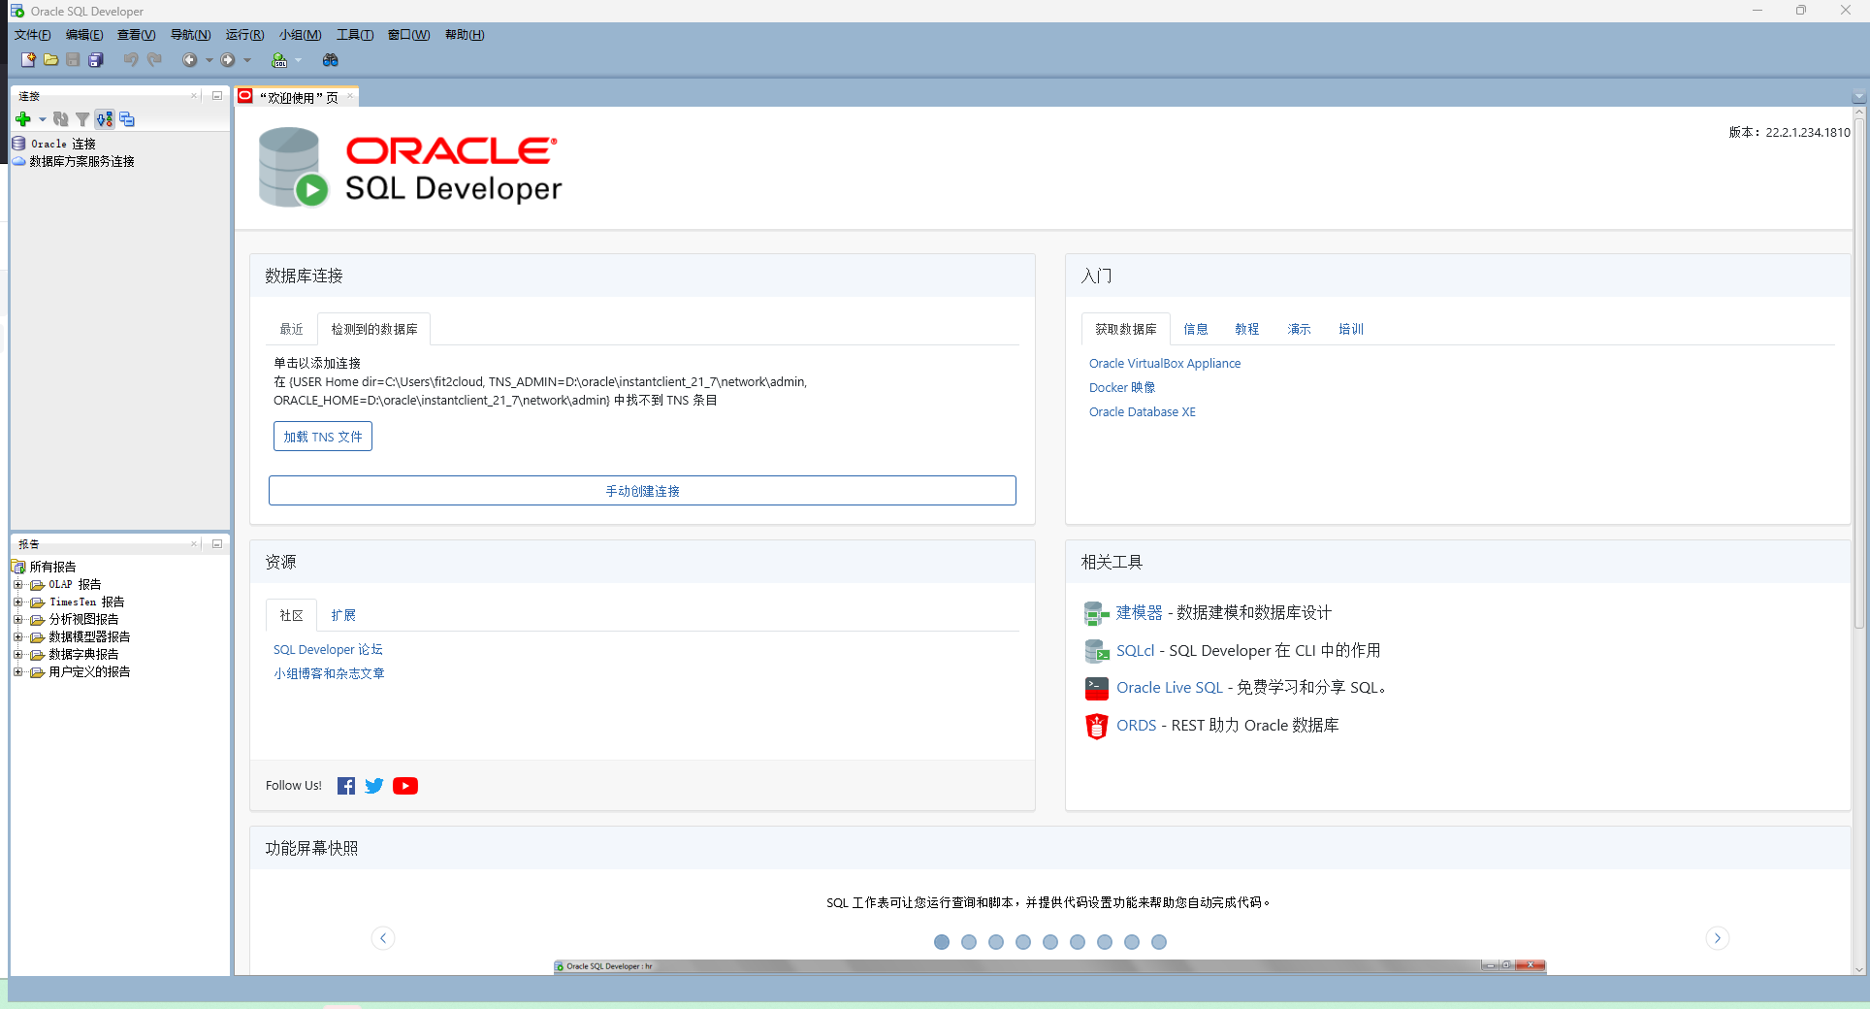Click the Undo arrow icon
This screenshot has height=1009, width=1870.
click(131, 59)
